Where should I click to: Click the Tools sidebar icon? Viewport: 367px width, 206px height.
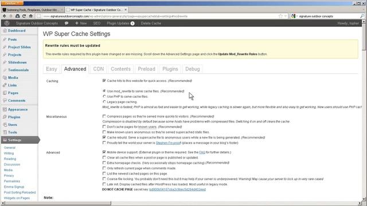[5, 132]
